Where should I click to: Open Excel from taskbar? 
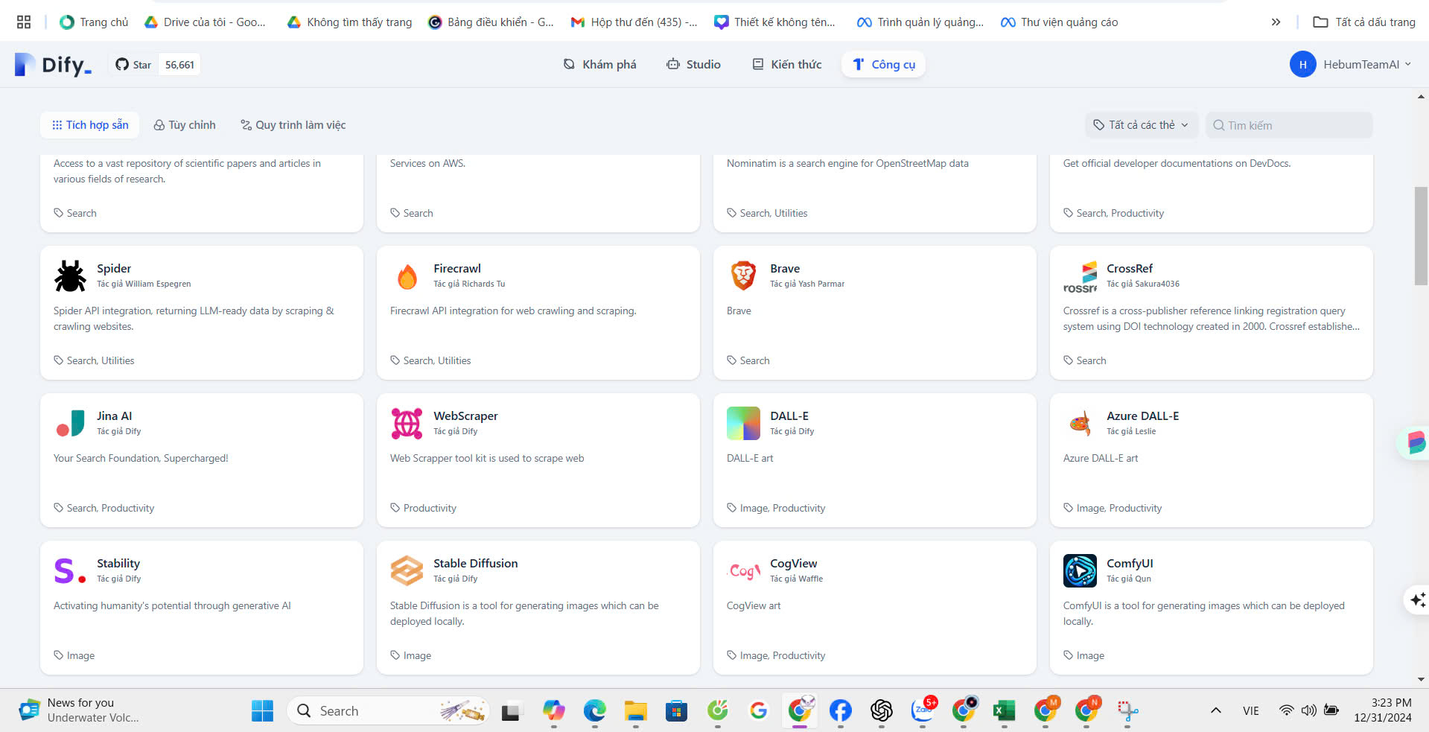pyautogui.click(x=1004, y=711)
